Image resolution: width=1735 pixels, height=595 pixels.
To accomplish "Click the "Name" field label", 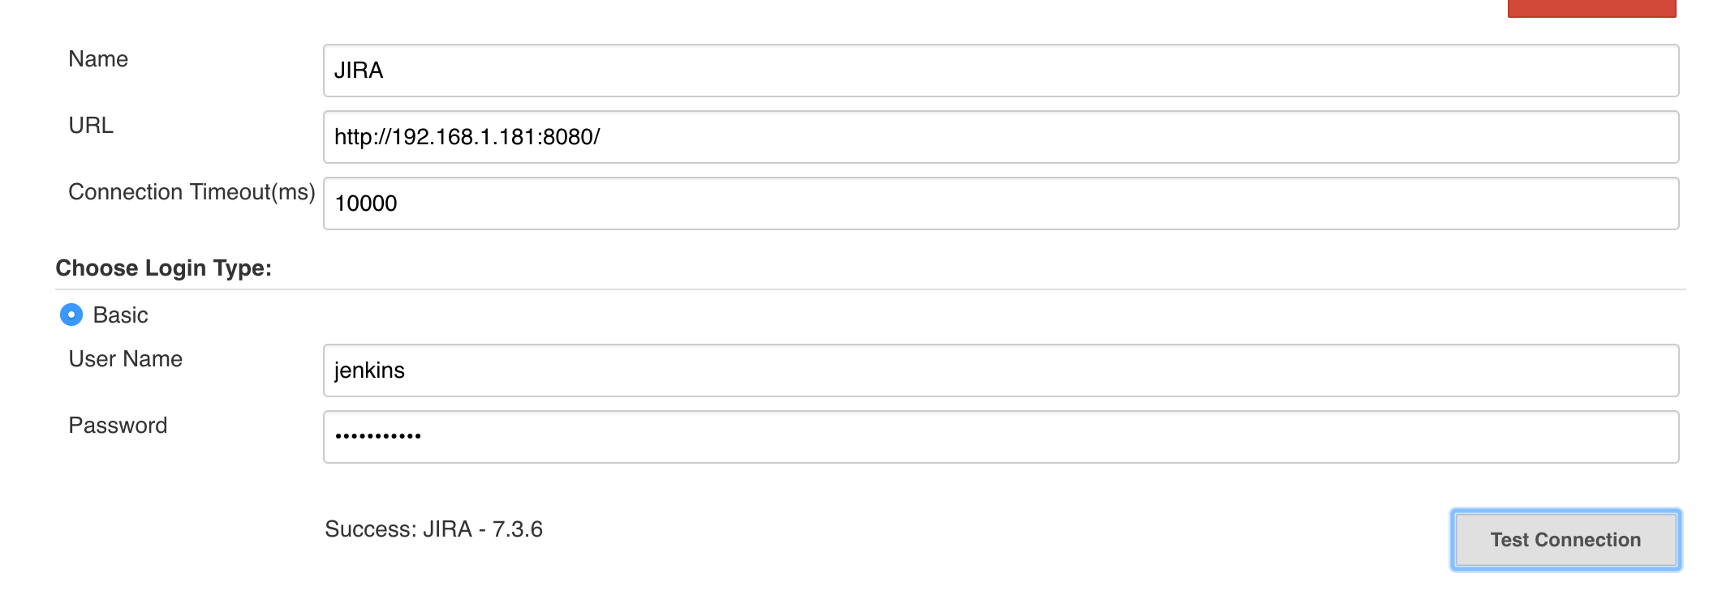I will pos(98,59).
